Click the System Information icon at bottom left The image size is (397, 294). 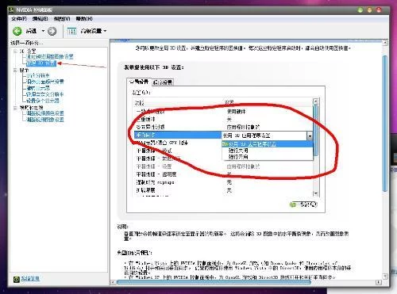(17, 279)
